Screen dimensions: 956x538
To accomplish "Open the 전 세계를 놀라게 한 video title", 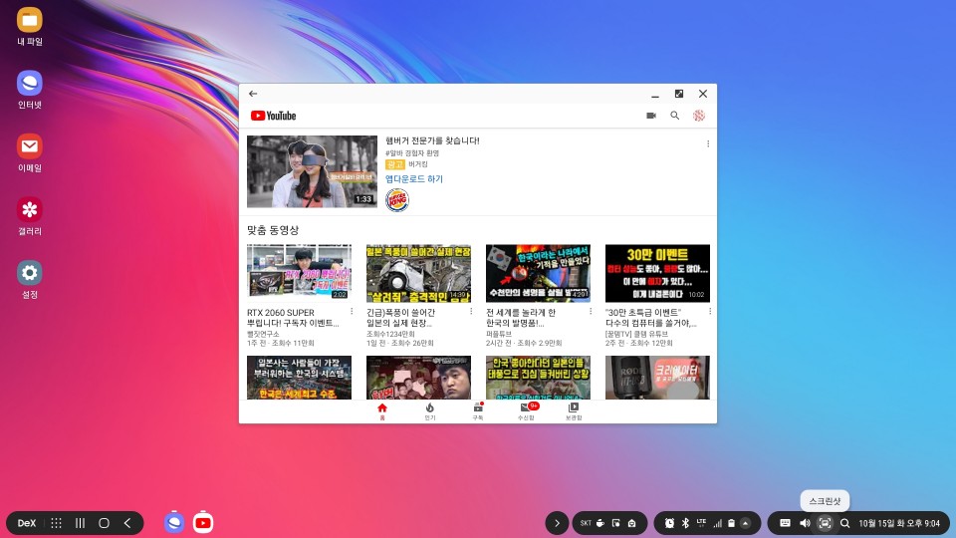I will coord(521,317).
